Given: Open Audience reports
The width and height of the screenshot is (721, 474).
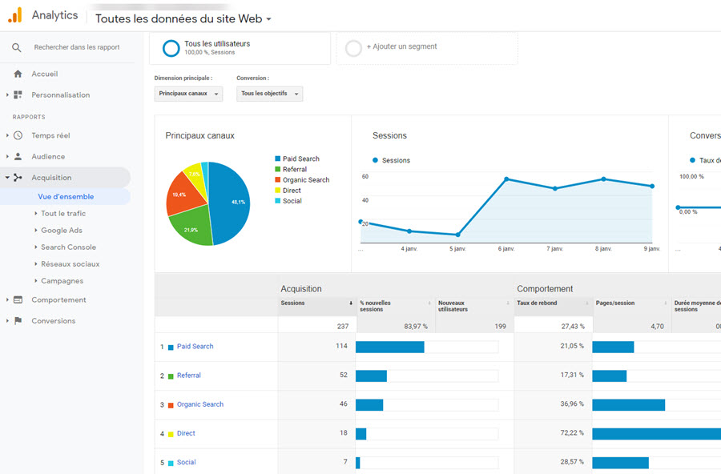Looking at the screenshot, I should coord(48,156).
